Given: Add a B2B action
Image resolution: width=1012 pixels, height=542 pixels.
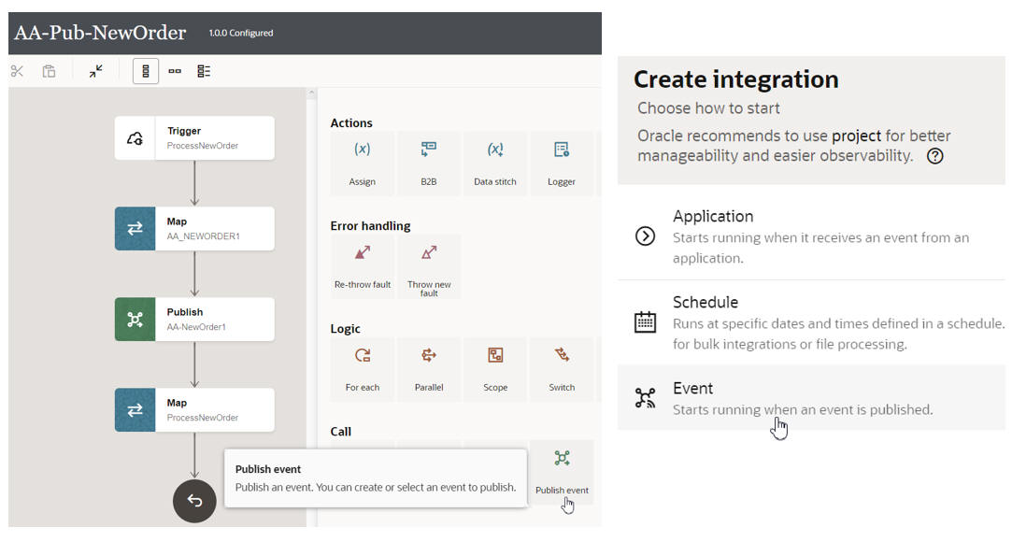Looking at the screenshot, I should point(429,162).
